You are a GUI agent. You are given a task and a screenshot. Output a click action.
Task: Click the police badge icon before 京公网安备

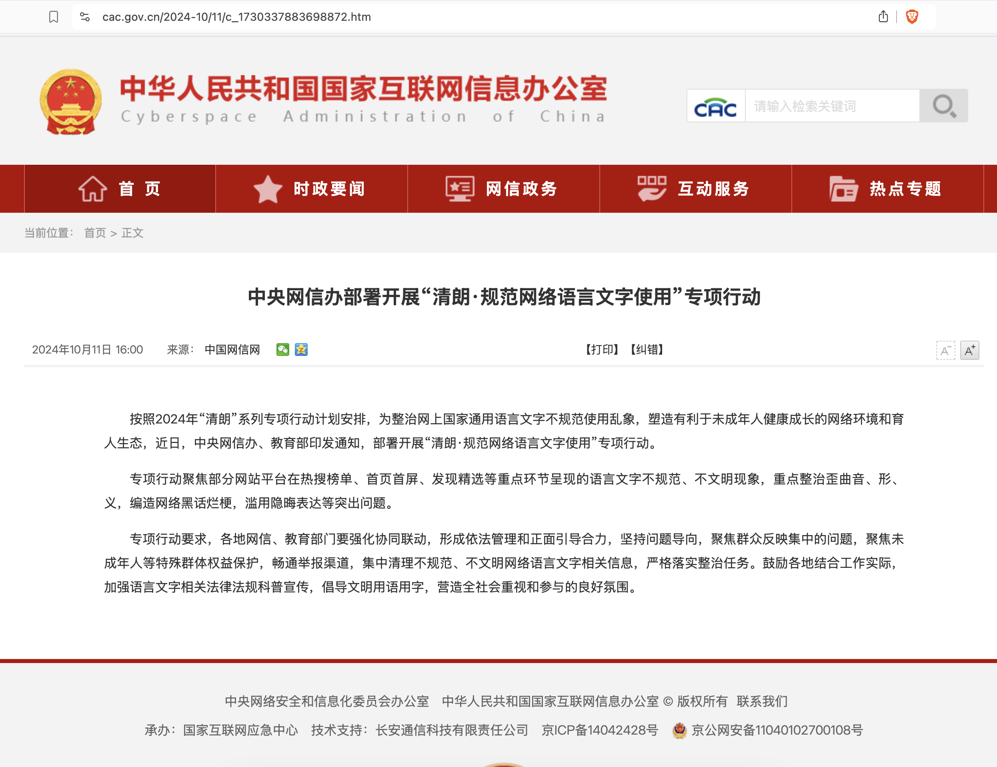click(680, 731)
